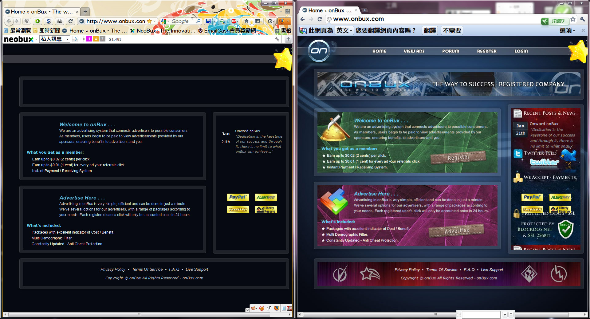Close the Chrome translate bar
Screen dimensions: 590x319
pyautogui.click(x=583, y=30)
